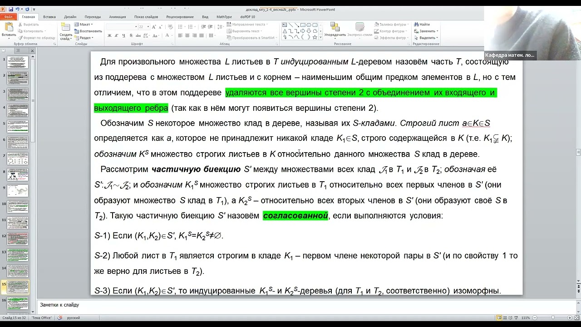Image resolution: width=581 pixels, height=327 pixels.
Task: Switch to the Переходы ribbon tab
Action: (x=93, y=17)
